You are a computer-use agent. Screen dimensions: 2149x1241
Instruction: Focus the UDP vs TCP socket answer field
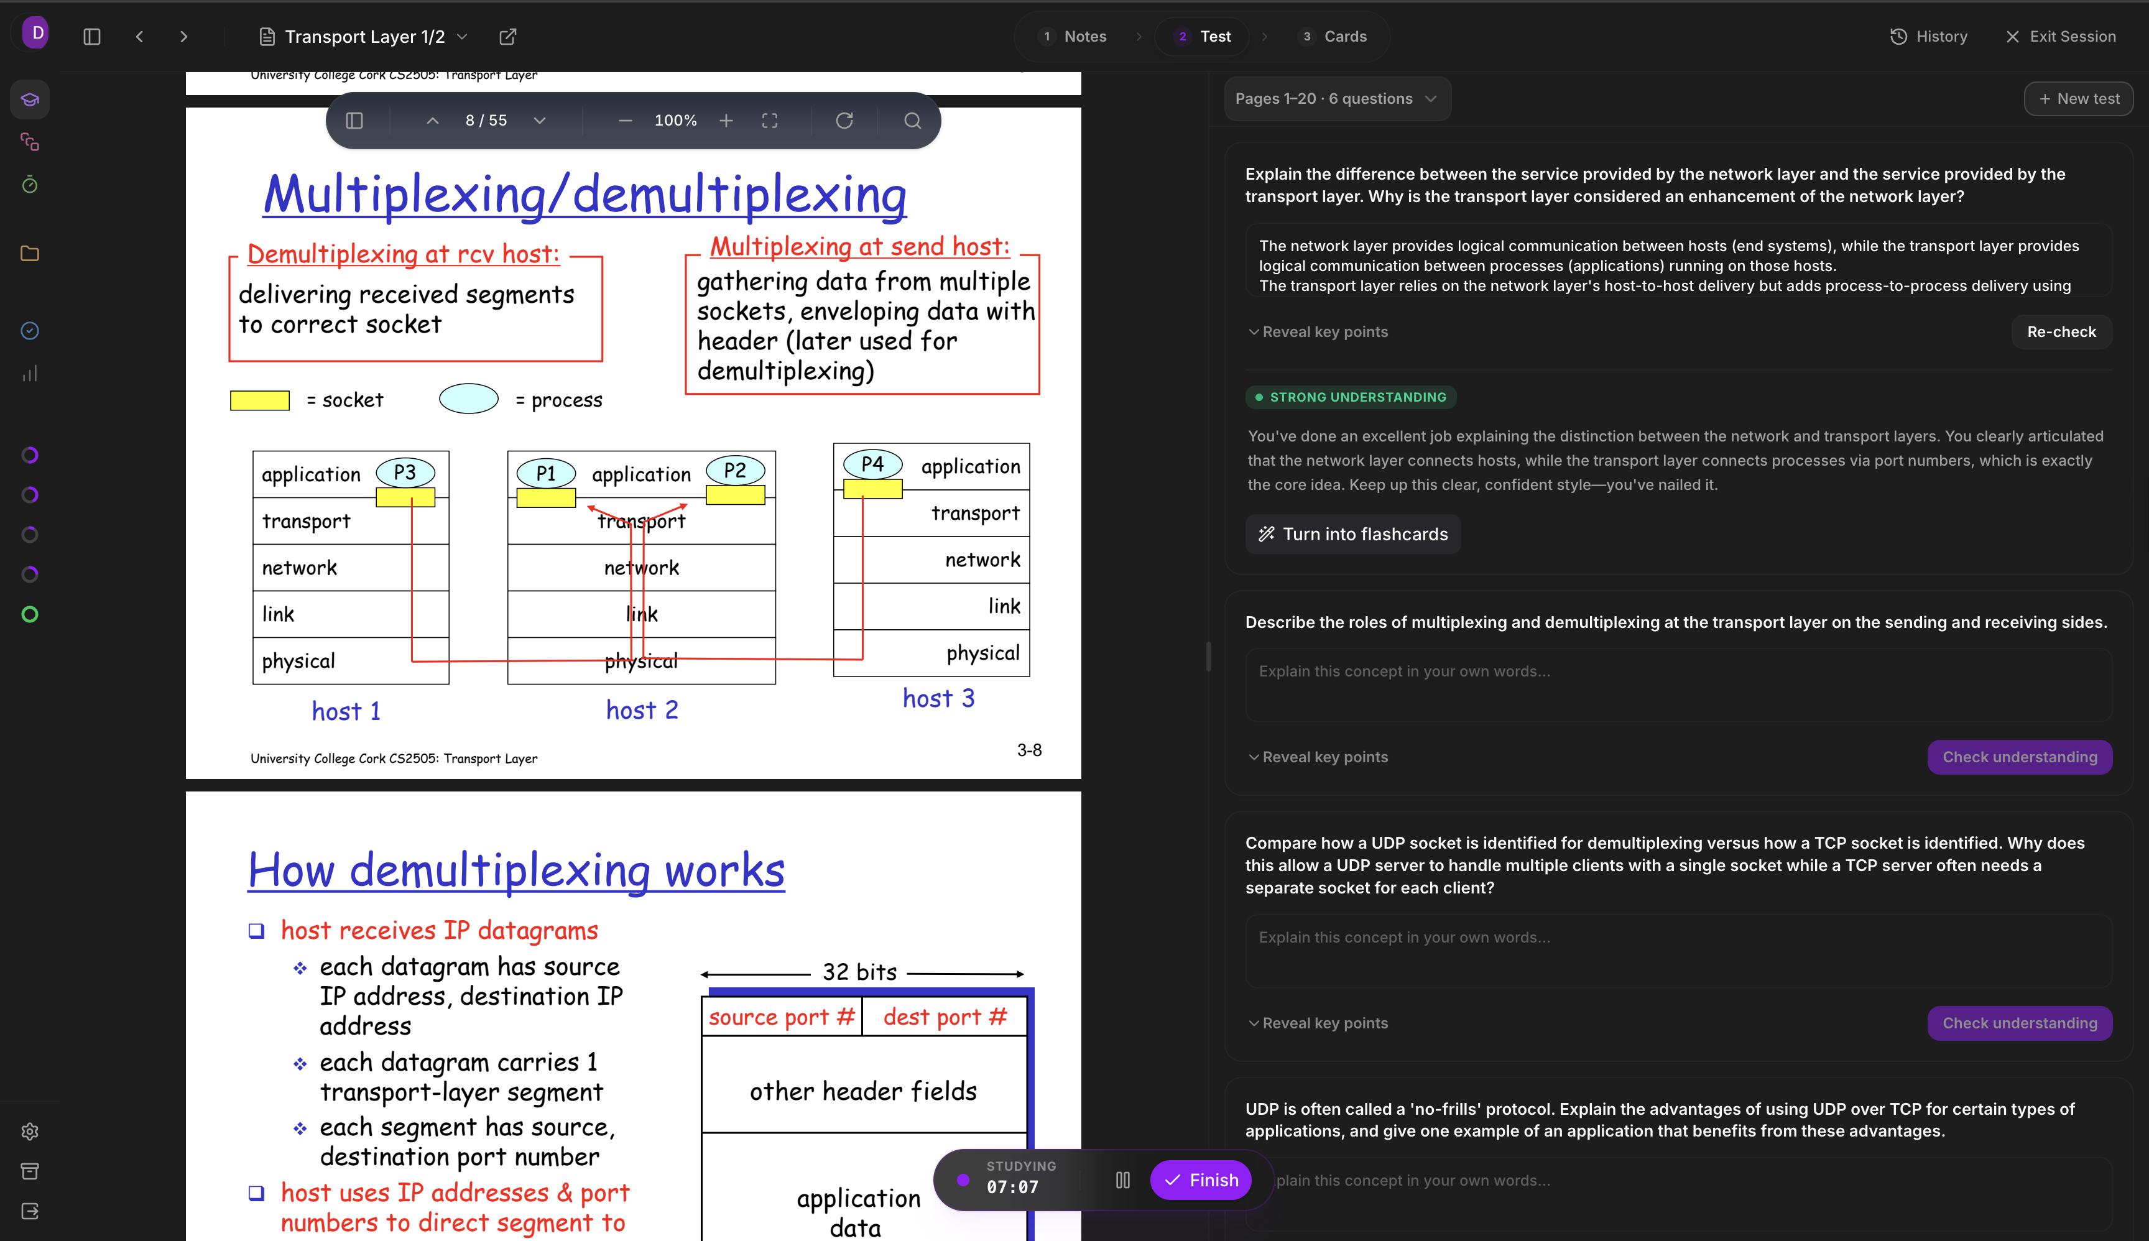coord(1678,951)
